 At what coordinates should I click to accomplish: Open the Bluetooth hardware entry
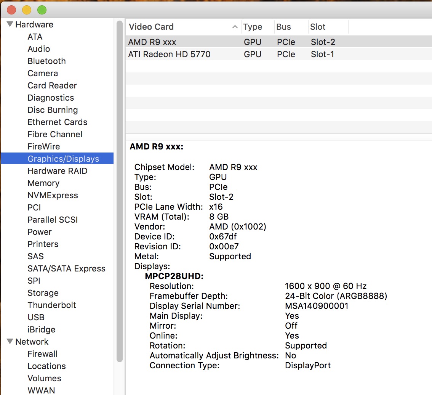(46, 61)
